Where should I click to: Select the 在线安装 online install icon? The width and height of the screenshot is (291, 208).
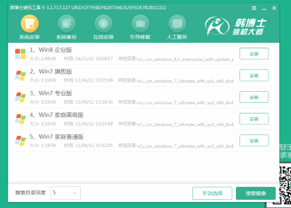coord(103,24)
